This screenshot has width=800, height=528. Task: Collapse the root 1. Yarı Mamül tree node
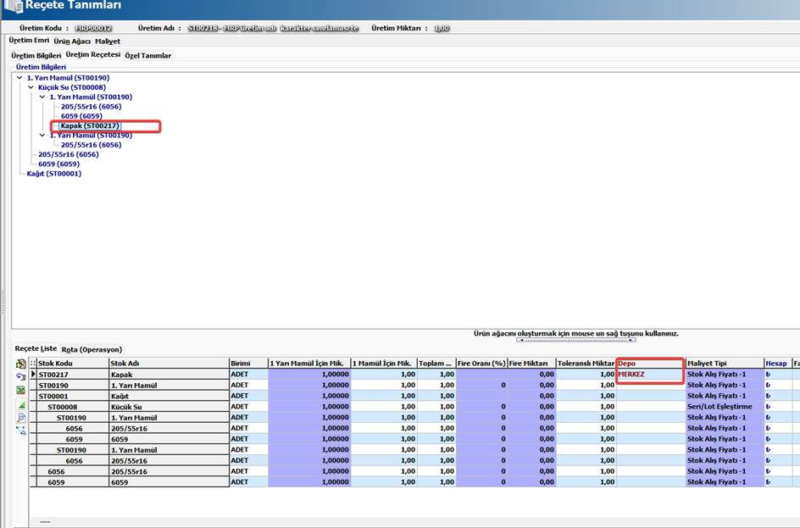point(19,78)
